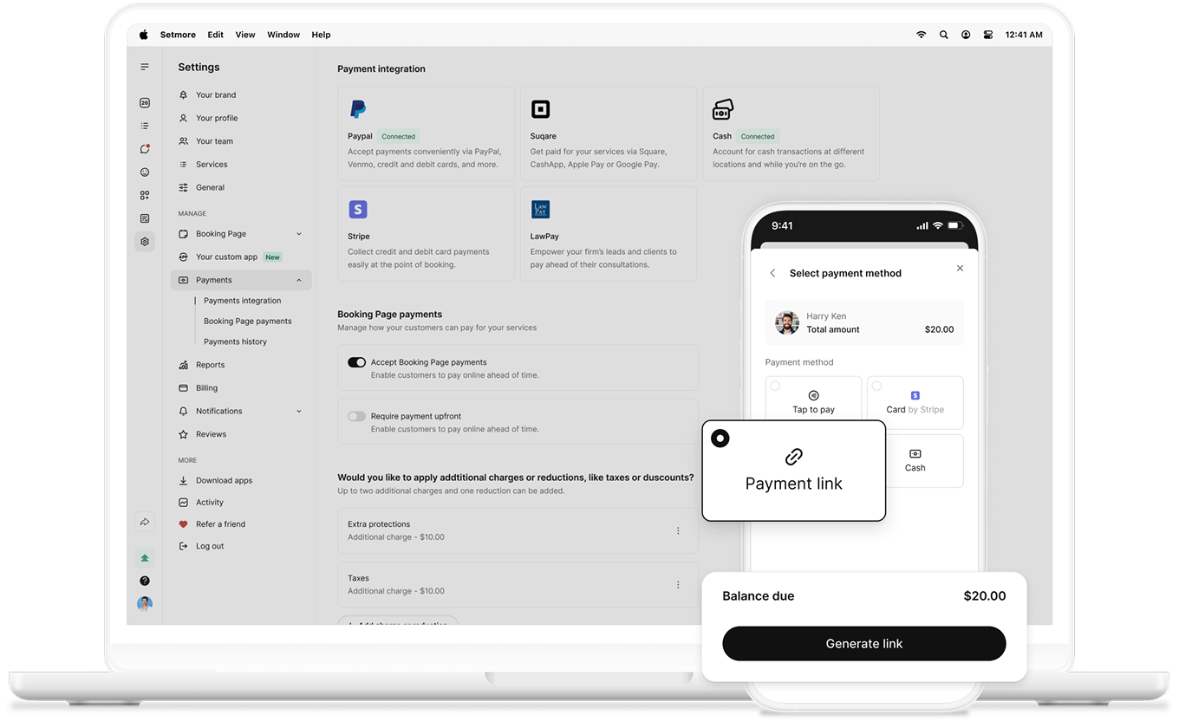Open the calendar icon showing 26
Viewport: 1179px width, 728px height.
coord(145,102)
